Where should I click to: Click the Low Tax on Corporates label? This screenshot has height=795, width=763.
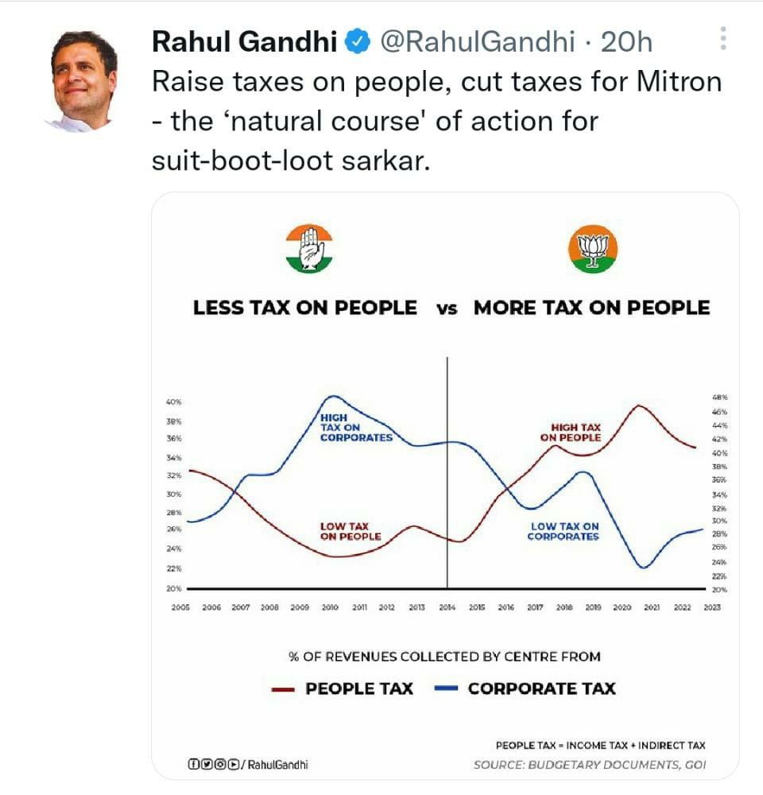pos(564,531)
